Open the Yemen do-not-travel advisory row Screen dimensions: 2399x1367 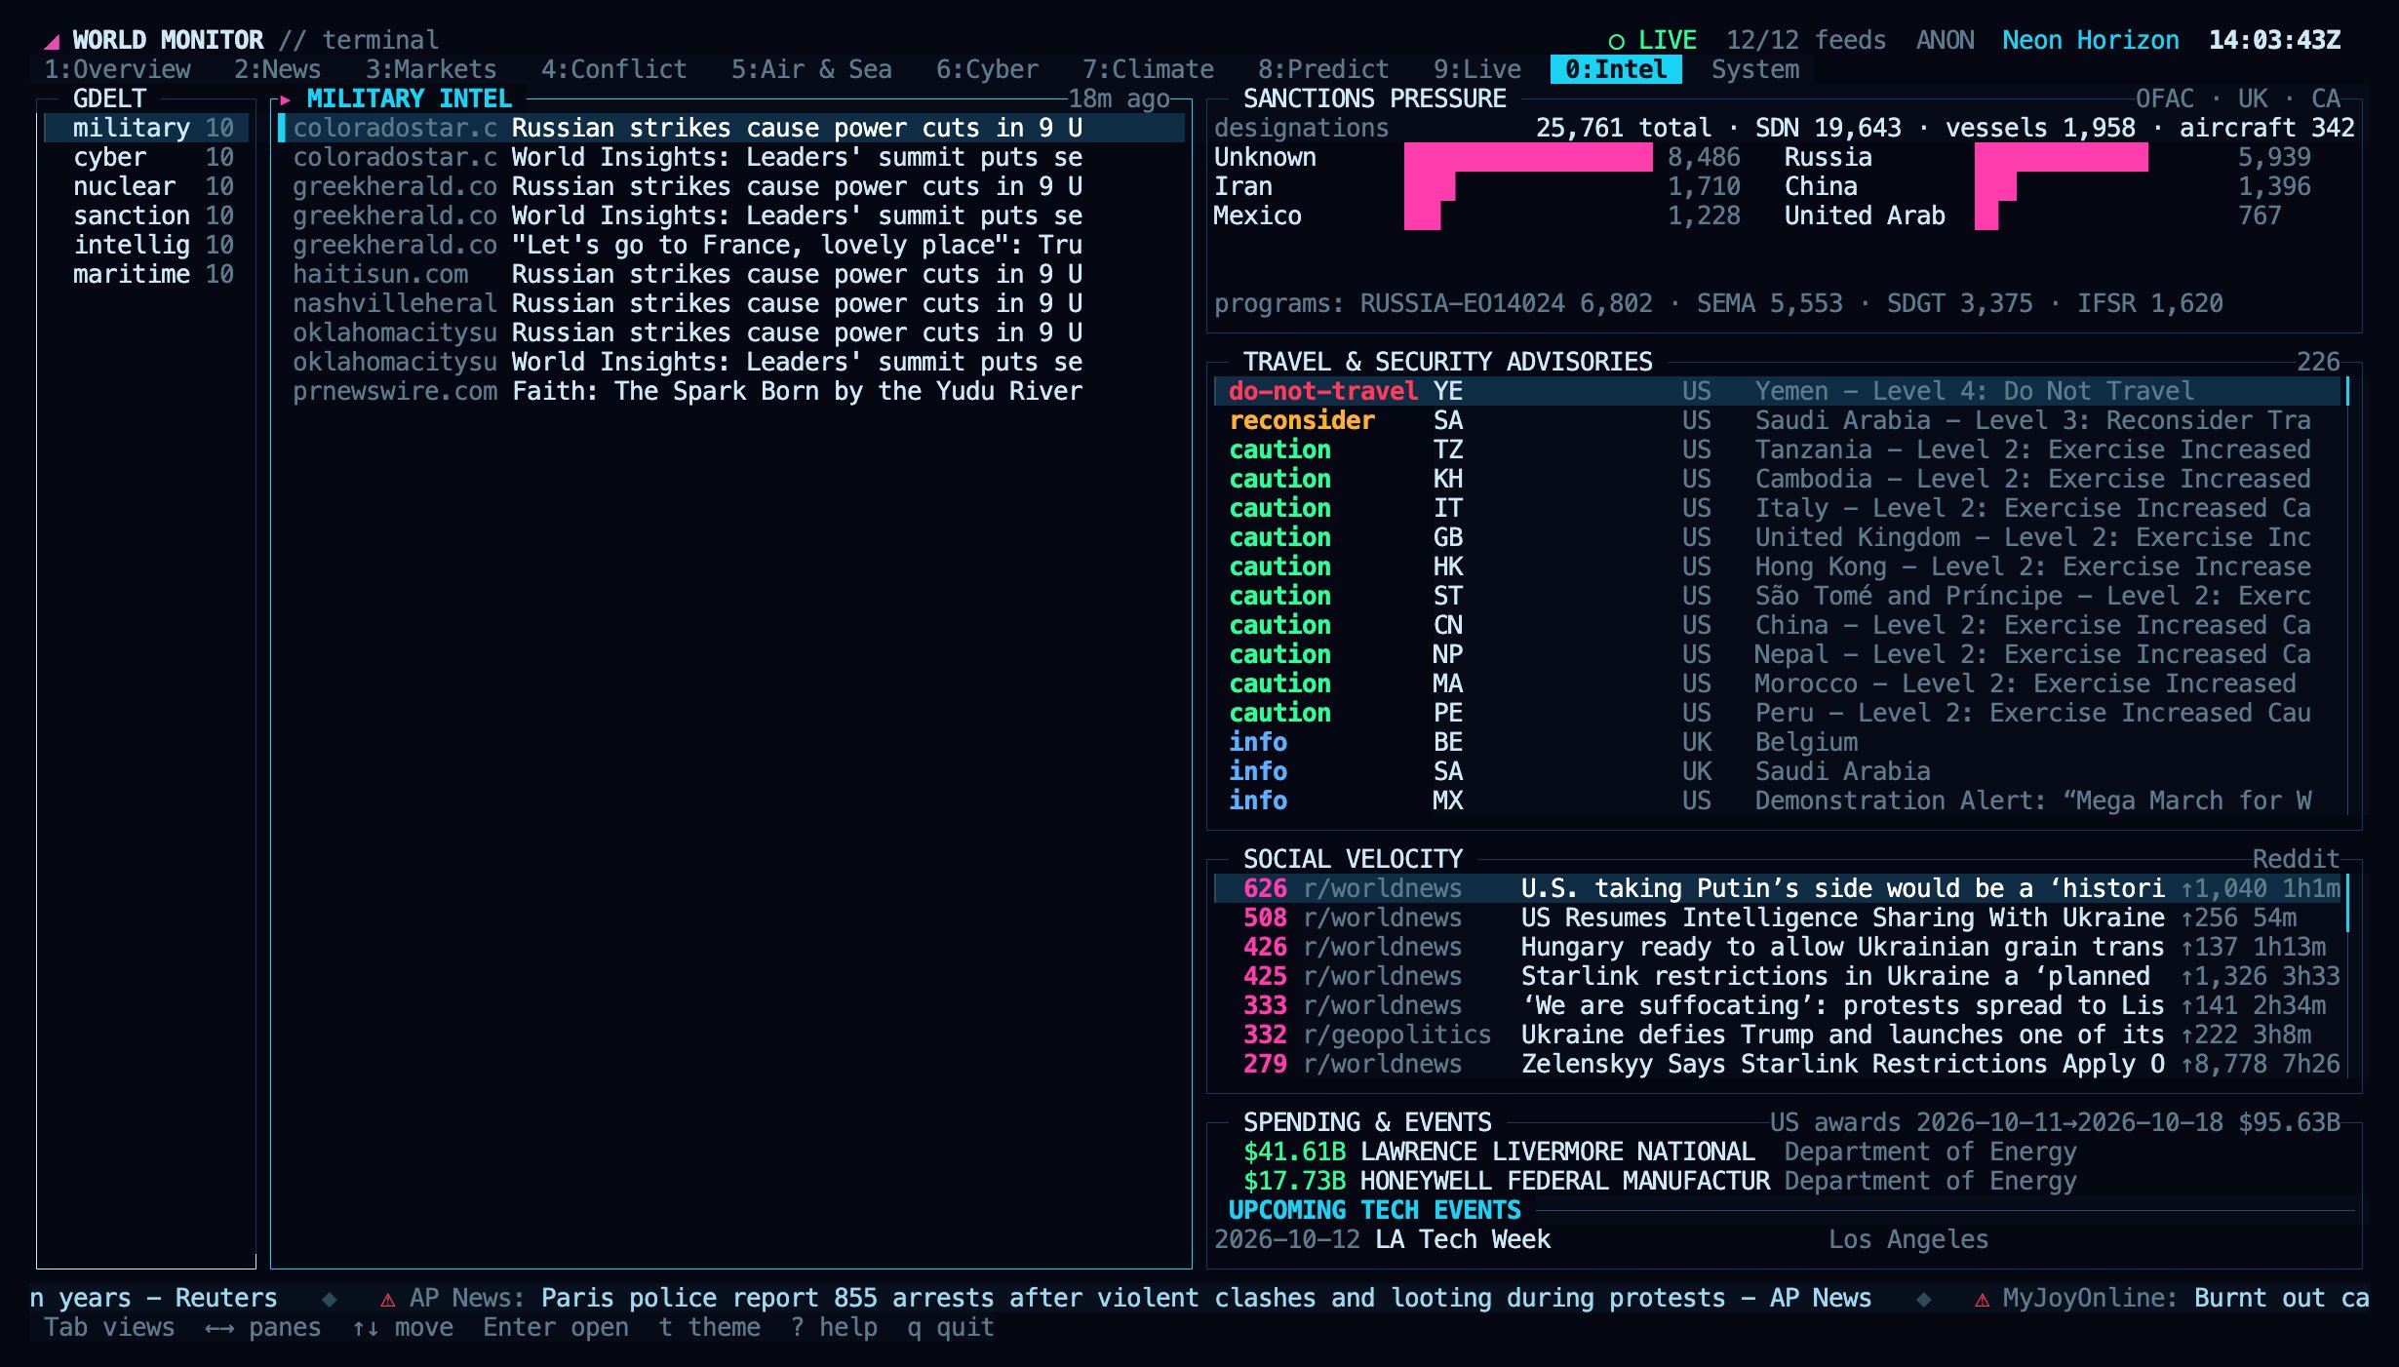tap(1777, 391)
